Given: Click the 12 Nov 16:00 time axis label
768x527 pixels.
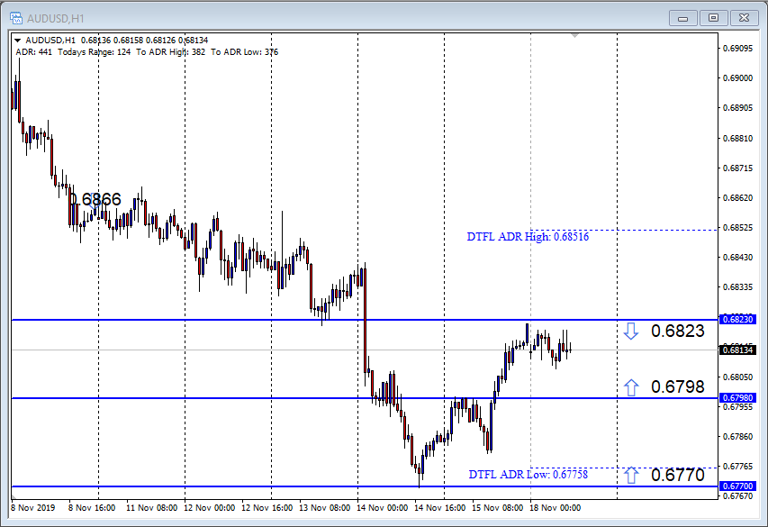Looking at the screenshot, I should coord(267,508).
